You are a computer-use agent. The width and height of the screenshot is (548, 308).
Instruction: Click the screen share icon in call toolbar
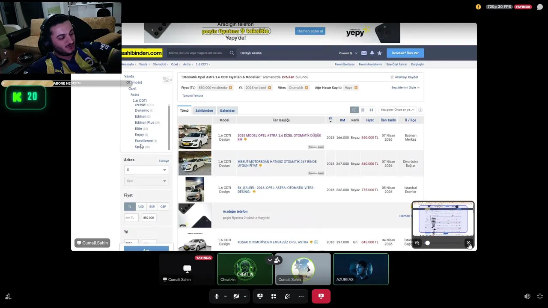coord(260,296)
